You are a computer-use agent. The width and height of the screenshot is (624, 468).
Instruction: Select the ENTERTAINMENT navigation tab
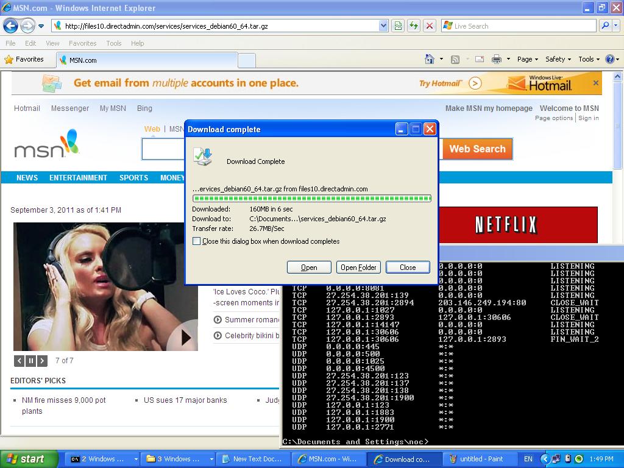(78, 178)
